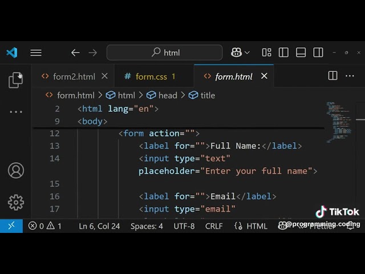Open the Accounts icon
The image size is (365, 274).
point(16,170)
